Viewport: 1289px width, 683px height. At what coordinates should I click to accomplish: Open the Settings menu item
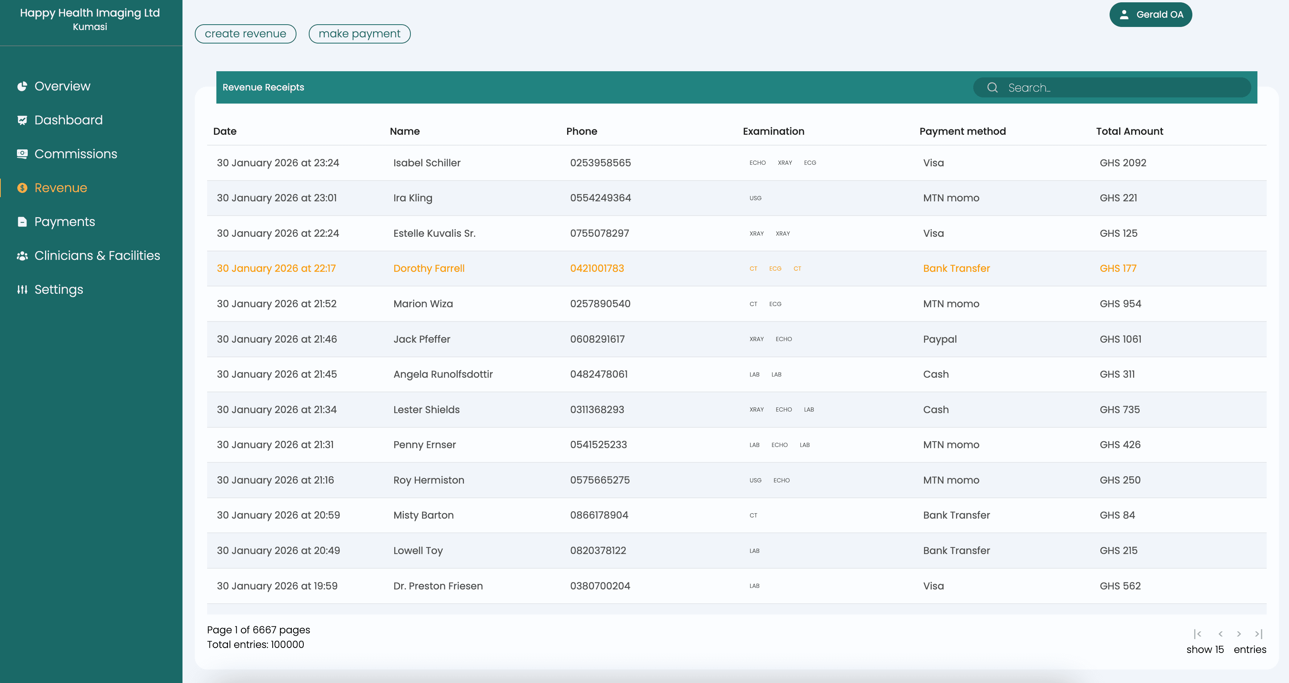59,290
